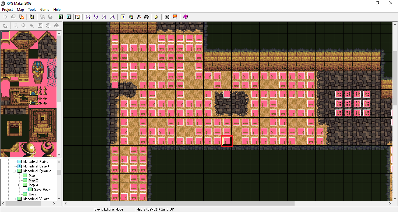This screenshot has height=212, width=398.
Task: Choose the Pen drawing tool
Action: (32, 25)
